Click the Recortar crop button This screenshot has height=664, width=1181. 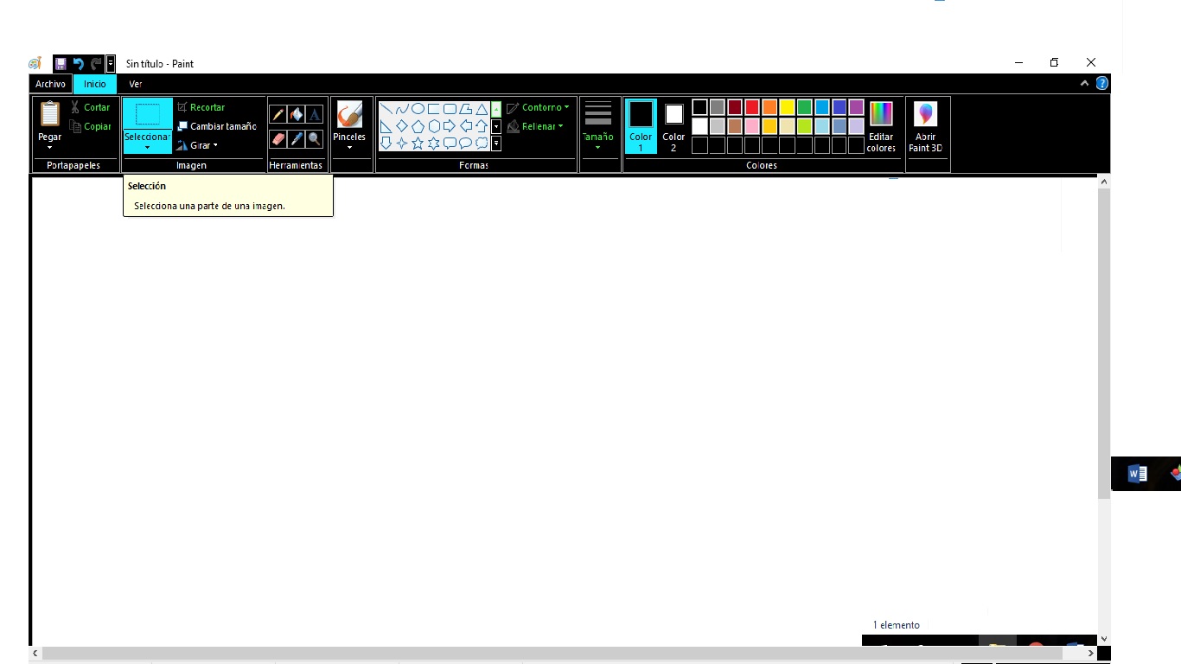201,107
